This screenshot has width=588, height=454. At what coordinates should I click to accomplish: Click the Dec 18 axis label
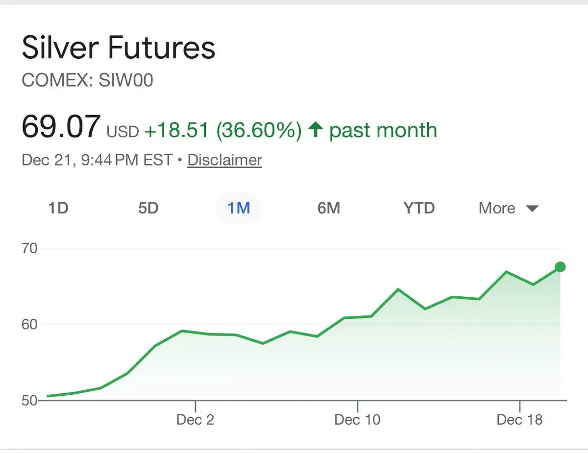tap(519, 420)
